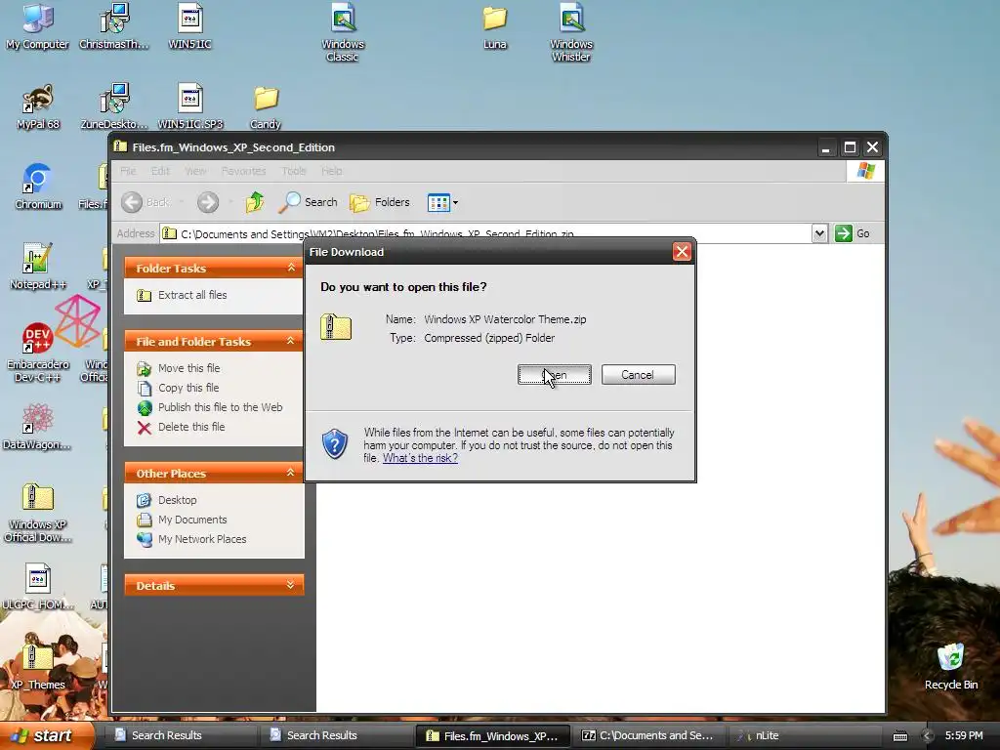Open the Edit menu
The height and width of the screenshot is (750, 1000).
coord(160,171)
